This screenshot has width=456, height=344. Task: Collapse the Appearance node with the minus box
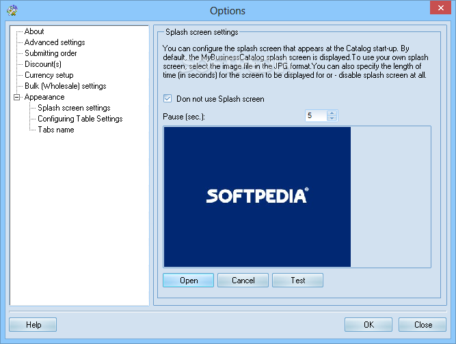tap(17, 97)
